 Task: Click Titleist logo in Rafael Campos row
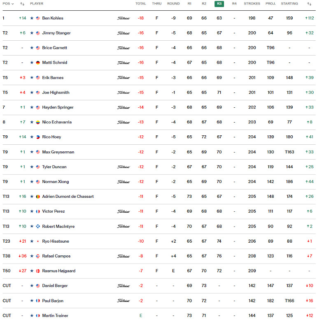(124, 256)
